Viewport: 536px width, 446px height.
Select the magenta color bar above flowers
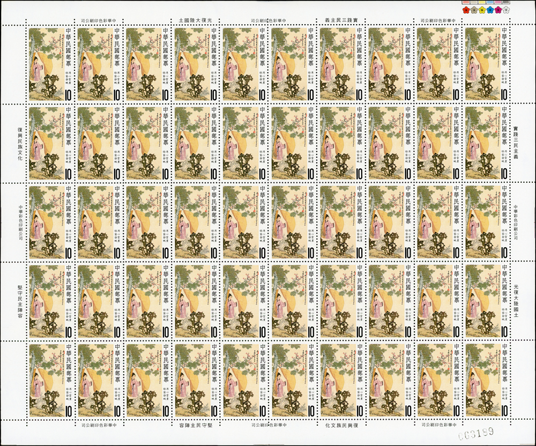[498, 2]
